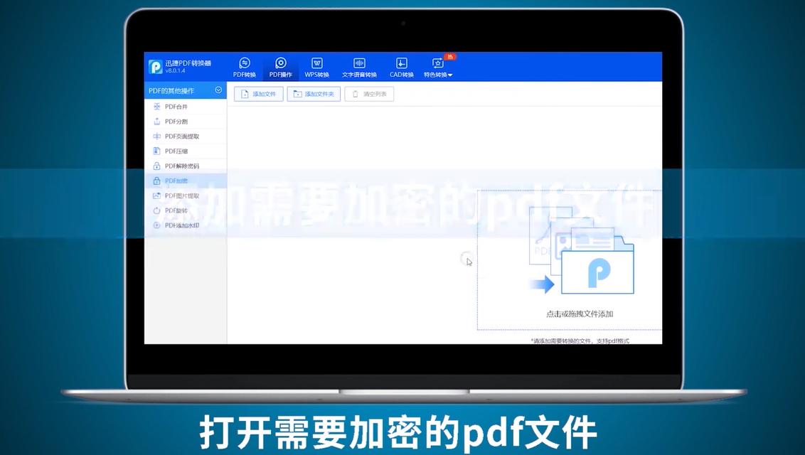Click the trash icon inside 清空列表 button
This screenshot has width=805, height=455.
(x=356, y=94)
